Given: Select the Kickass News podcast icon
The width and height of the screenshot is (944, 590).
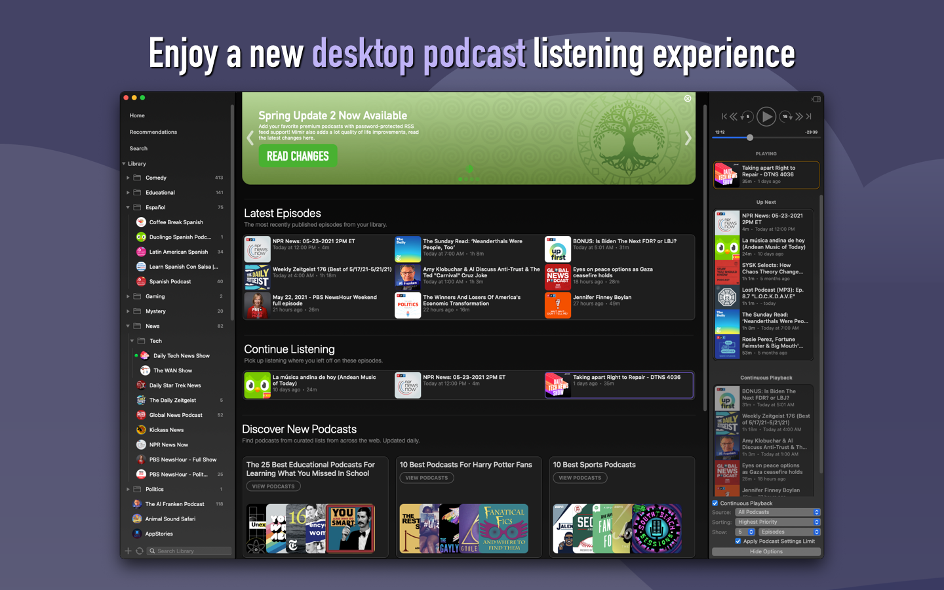Looking at the screenshot, I should (x=140, y=429).
